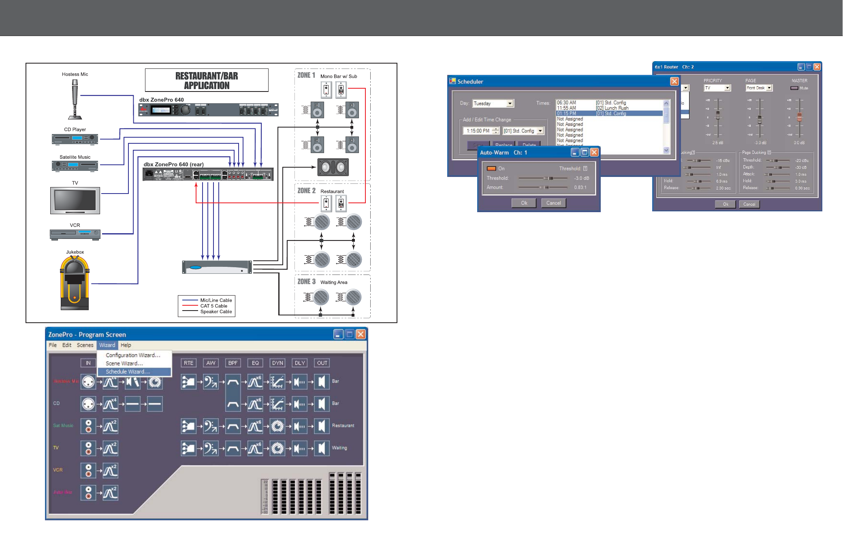Image resolution: width=843 pixels, height=545 pixels.
Task: Click Auto-Warm Threshold slider
Action: click(x=543, y=178)
